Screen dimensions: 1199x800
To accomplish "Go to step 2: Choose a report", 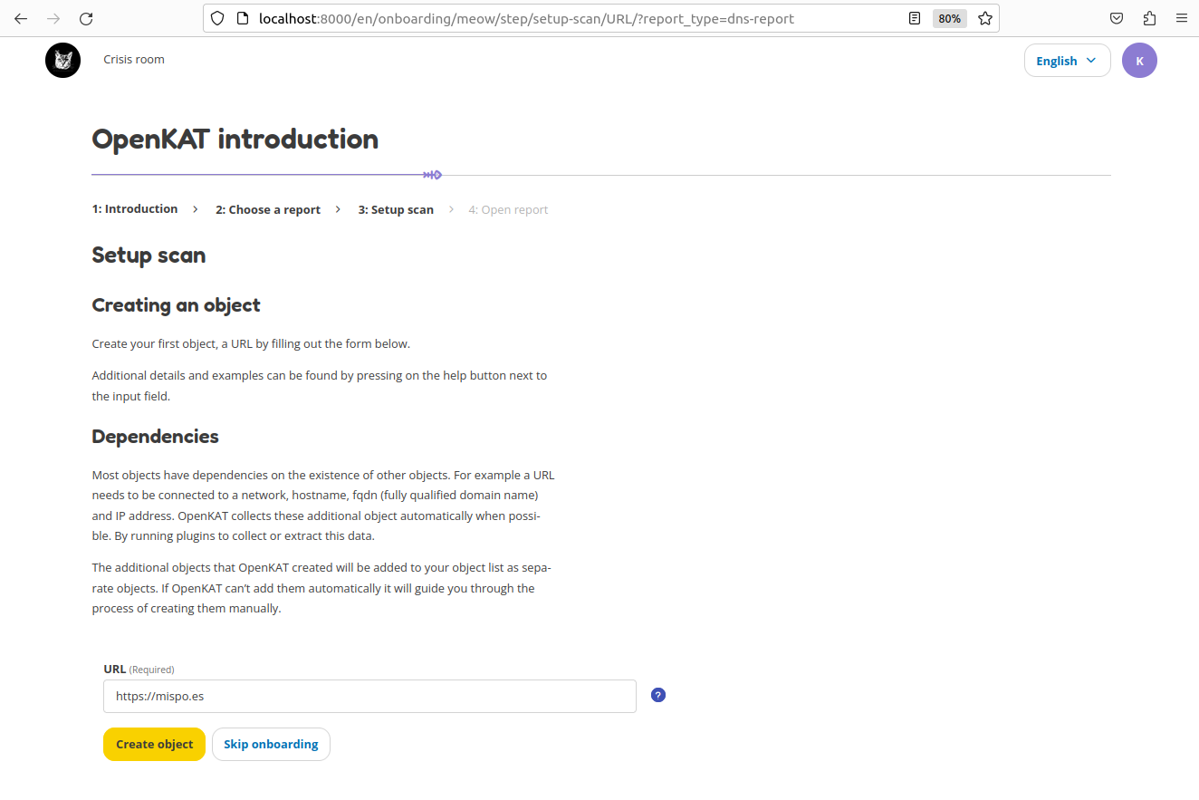I will 268,210.
